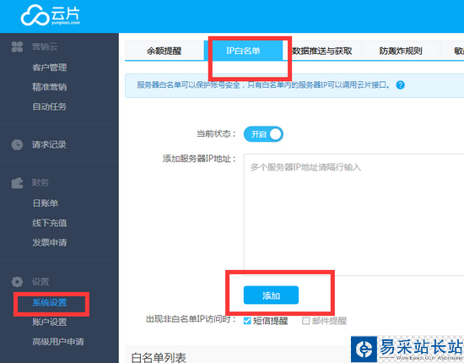
Task: Click the 添加服务器IP地址 label
Action: point(199,159)
